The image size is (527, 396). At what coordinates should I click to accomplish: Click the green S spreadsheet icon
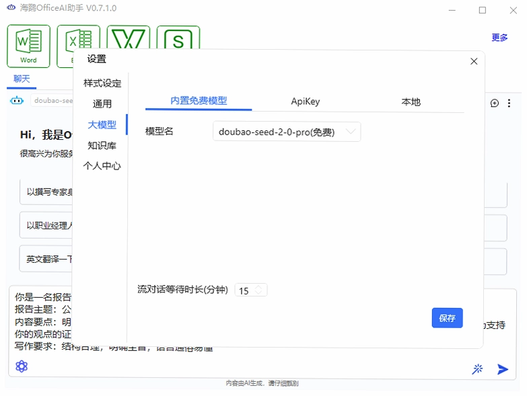[178, 38]
